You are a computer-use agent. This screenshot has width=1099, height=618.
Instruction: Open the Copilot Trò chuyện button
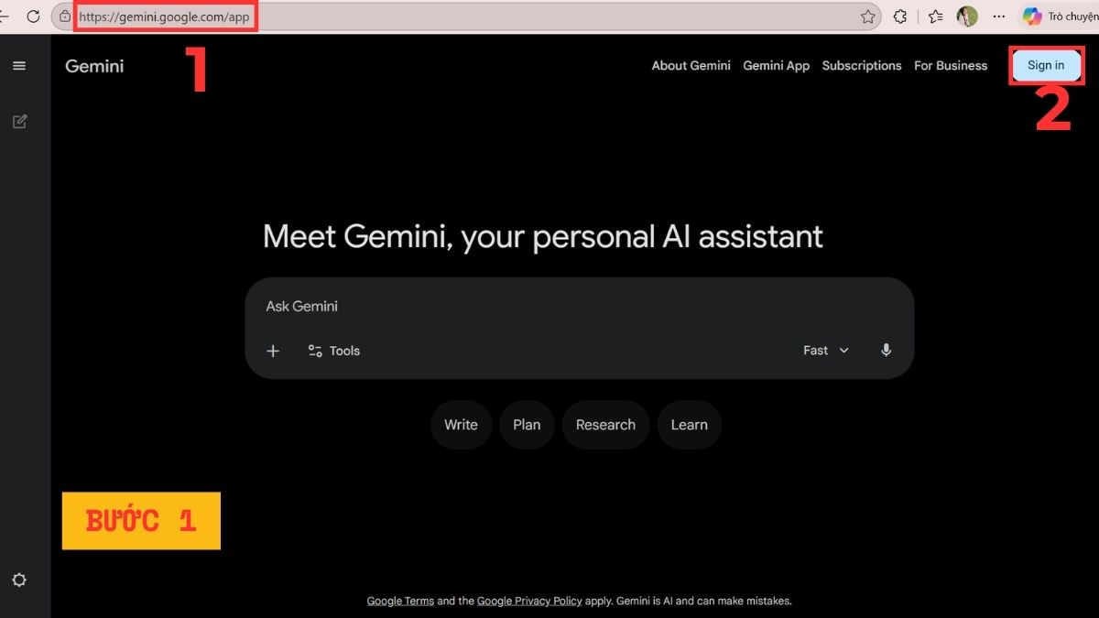(1060, 16)
